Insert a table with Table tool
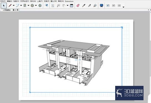 coord(71,6)
